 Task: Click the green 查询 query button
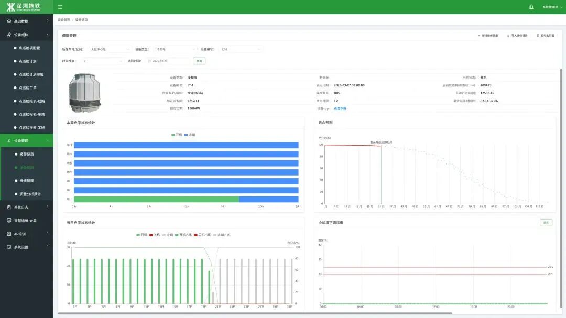199,61
